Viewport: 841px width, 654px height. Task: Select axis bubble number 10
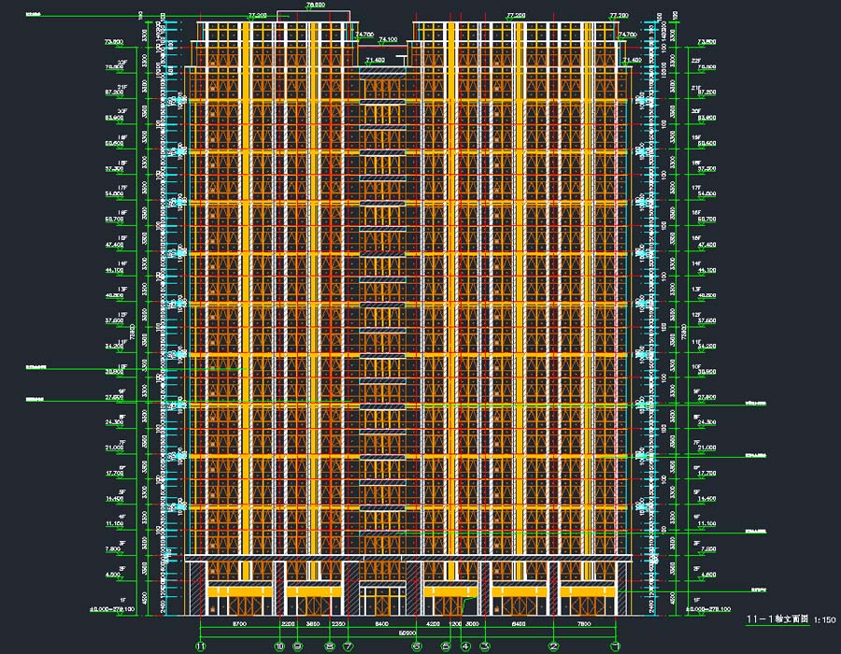[279, 647]
